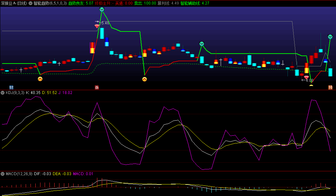Click the KDJ(9,3,3) indicator label

[15, 93]
